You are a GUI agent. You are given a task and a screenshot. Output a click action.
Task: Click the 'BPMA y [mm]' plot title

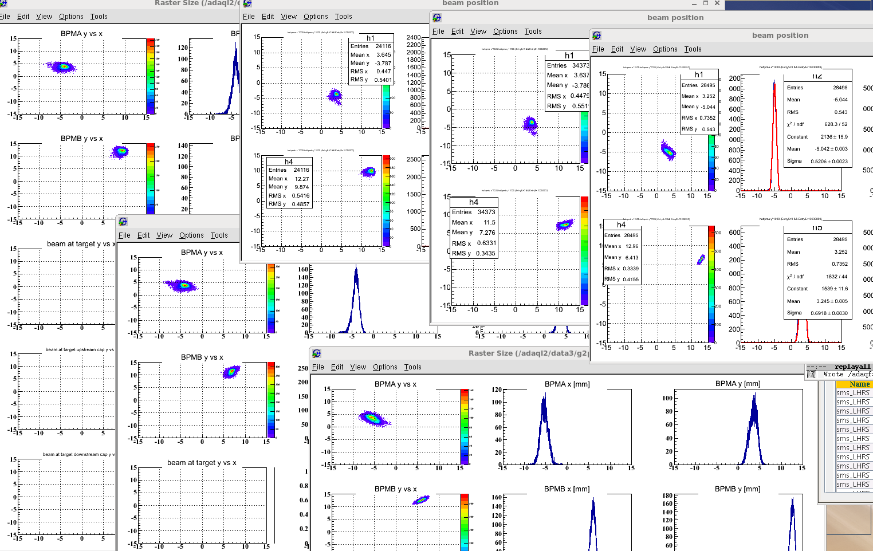(738, 384)
